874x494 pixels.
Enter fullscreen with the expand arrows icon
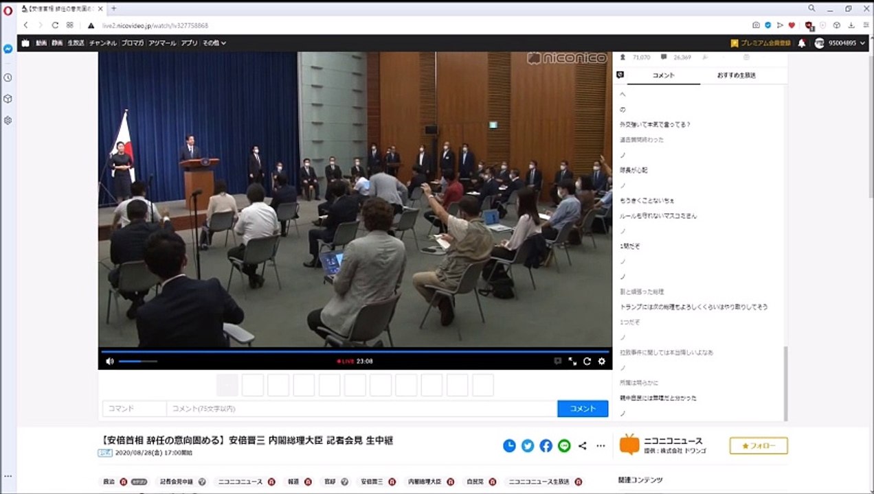(x=572, y=361)
